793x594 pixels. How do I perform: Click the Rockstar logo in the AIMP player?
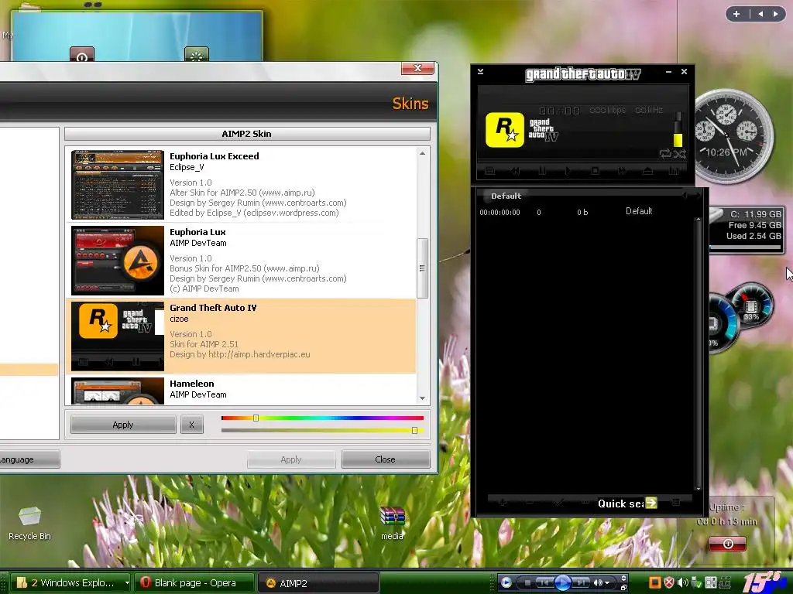coord(505,130)
